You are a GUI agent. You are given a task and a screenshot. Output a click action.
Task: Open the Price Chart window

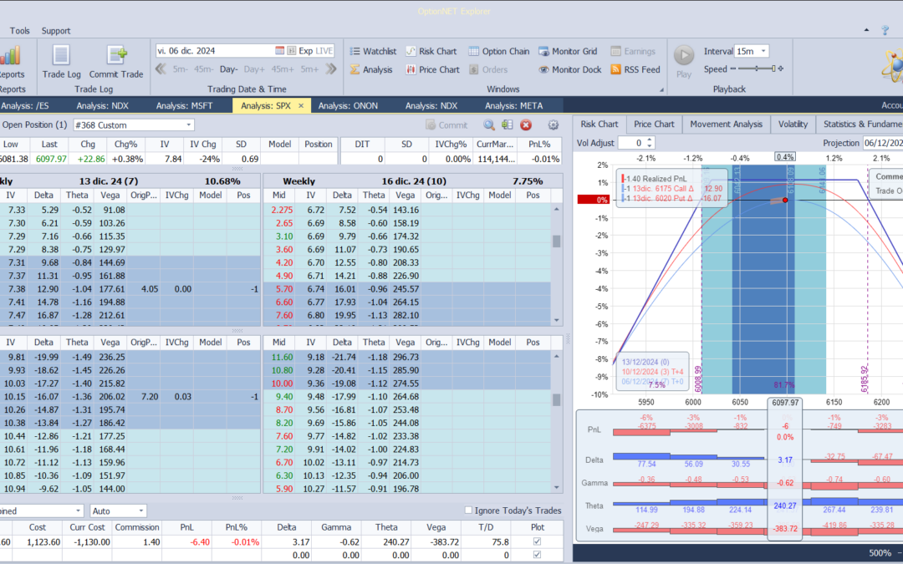click(432, 69)
